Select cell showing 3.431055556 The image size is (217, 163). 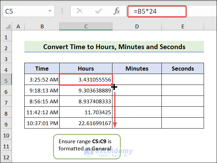[x=86, y=79]
